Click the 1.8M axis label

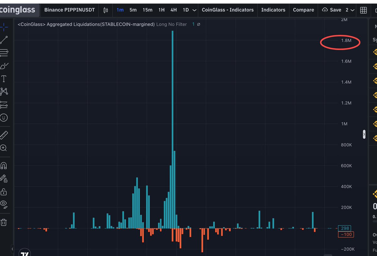(x=346, y=40)
